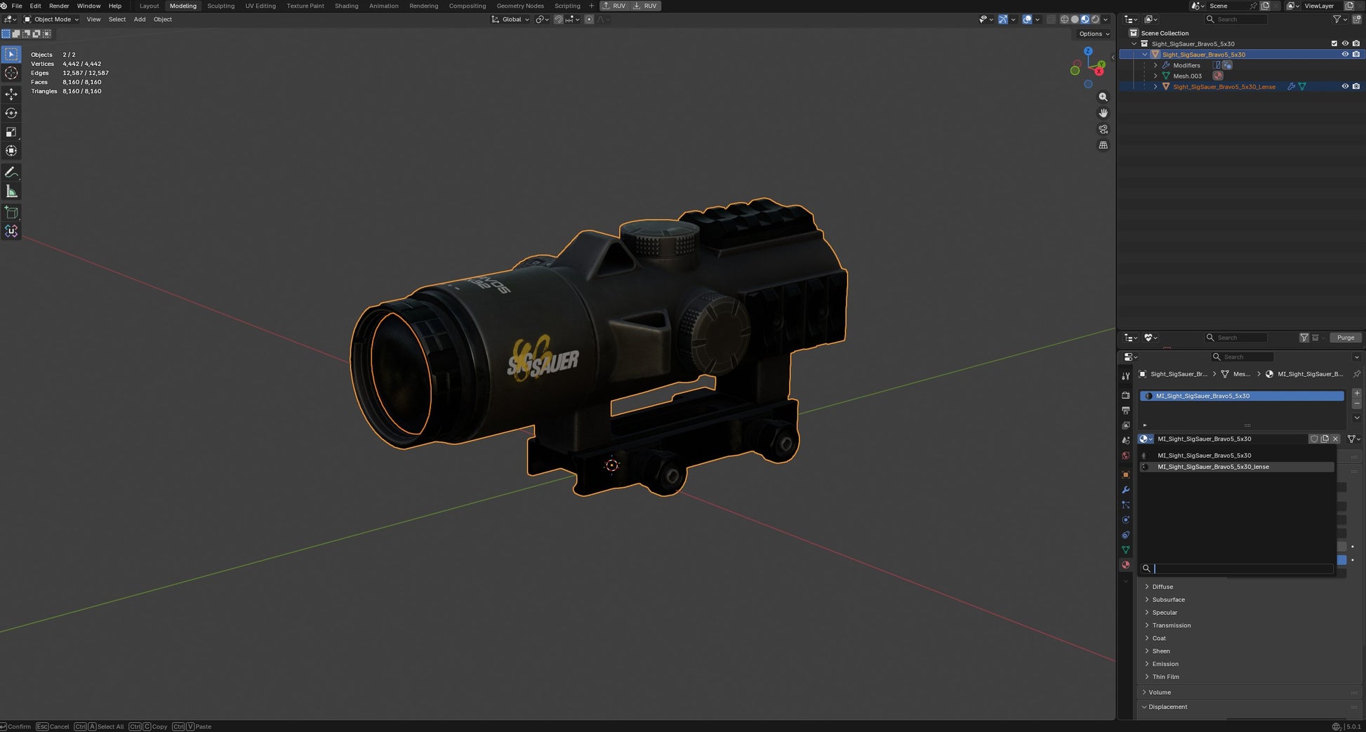Hide the selected Sight_SigSauer_Bravo5_5x30 object in viewport
Image resolution: width=1366 pixels, height=732 pixels.
coord(1345,54)
